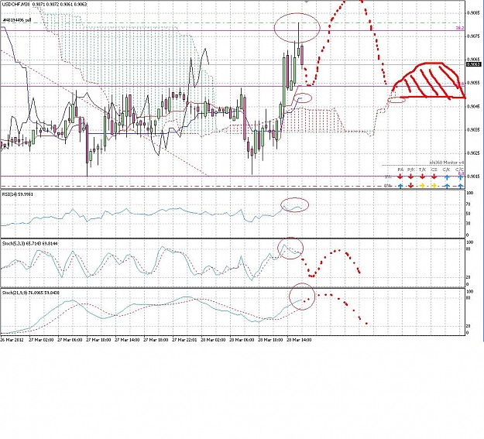Click the ichi360 Monitor v4 title
The image size is (484, 439).
point(447,163)
